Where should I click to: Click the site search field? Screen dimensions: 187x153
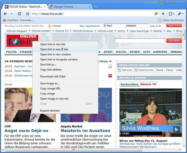(140, 41)
